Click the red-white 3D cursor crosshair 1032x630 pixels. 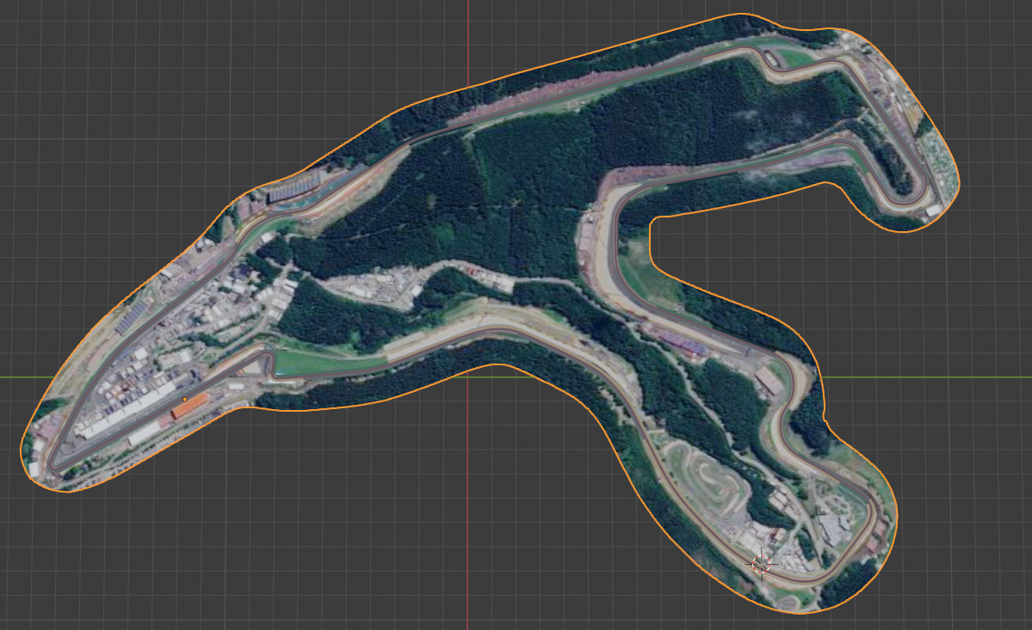(761, 564)
